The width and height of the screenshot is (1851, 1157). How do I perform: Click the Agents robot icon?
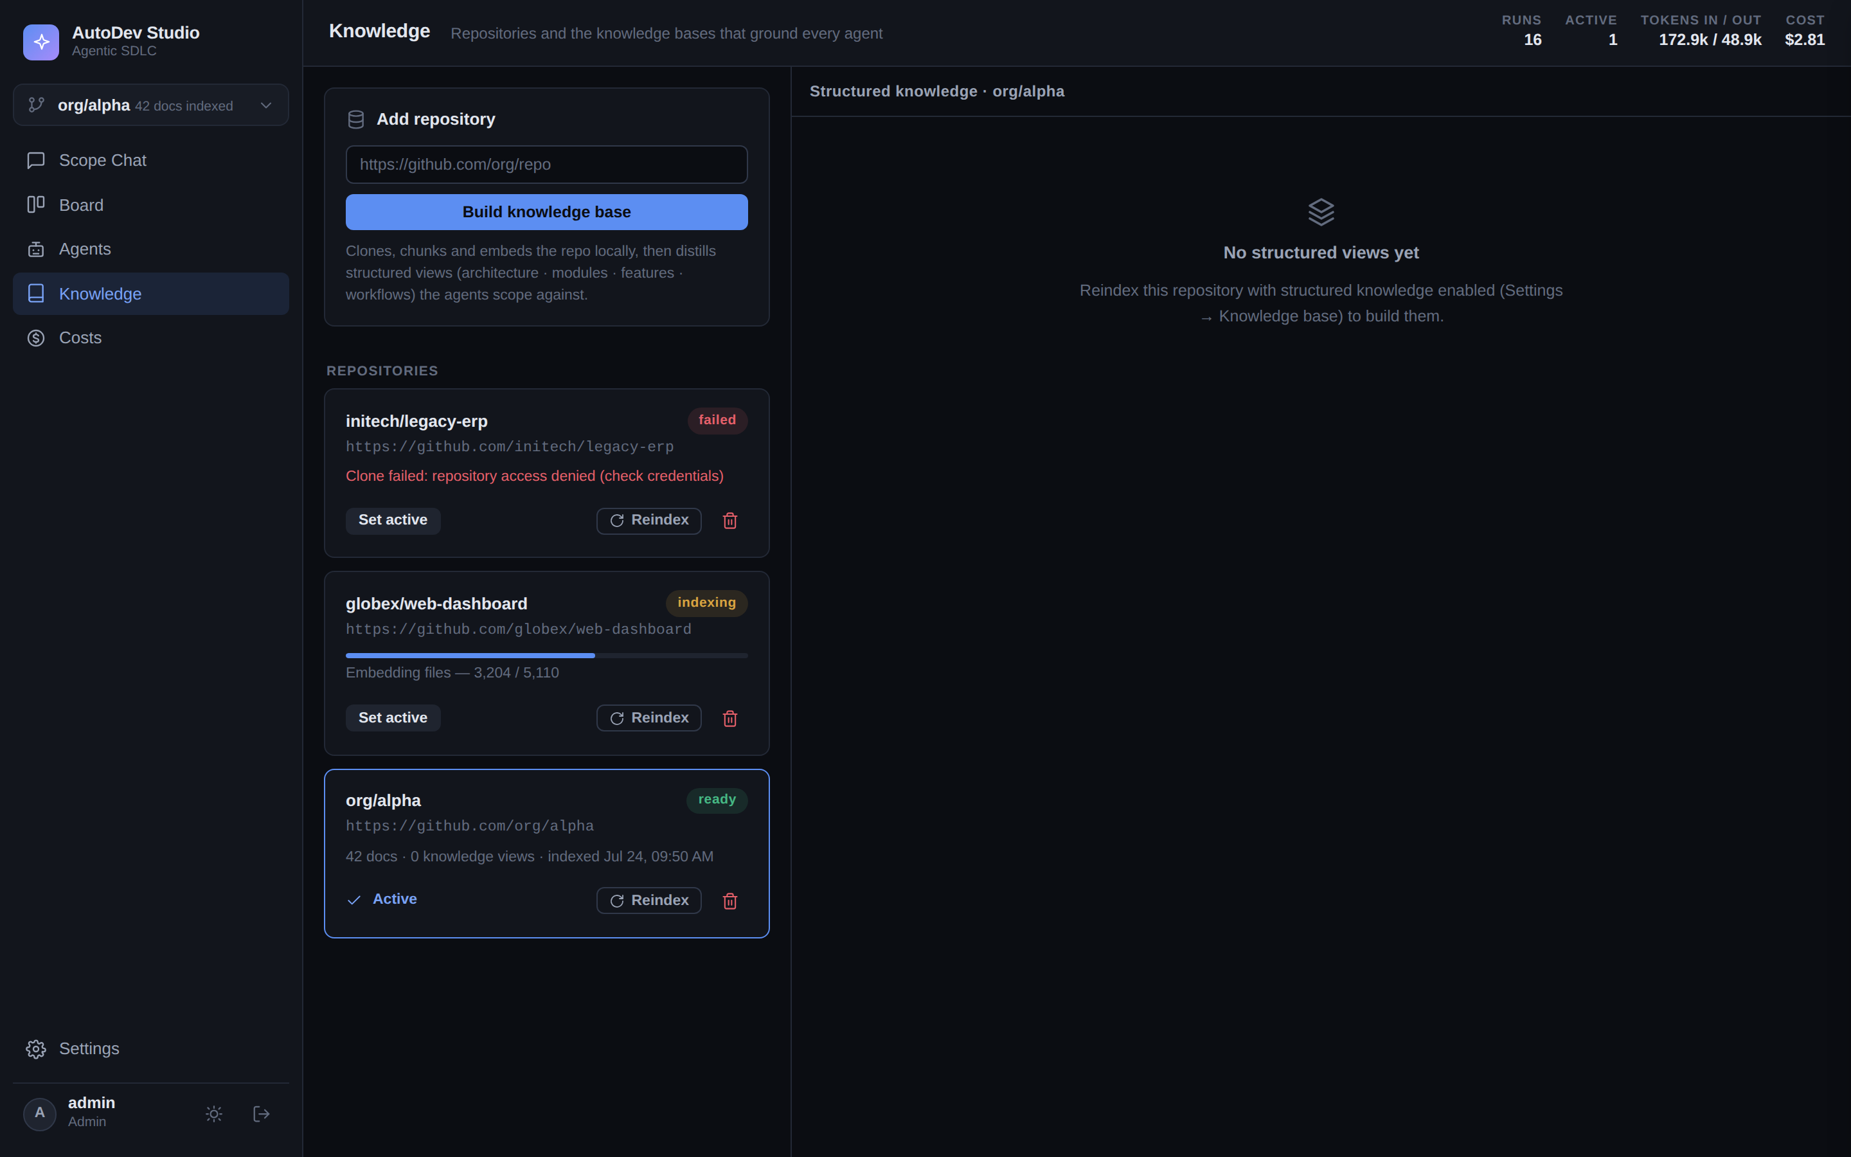pyautogui.click(x=36, y=249)
